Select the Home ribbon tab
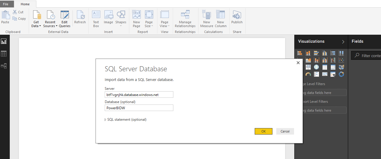This screenshot has width=381, height=159. point(25,4)
